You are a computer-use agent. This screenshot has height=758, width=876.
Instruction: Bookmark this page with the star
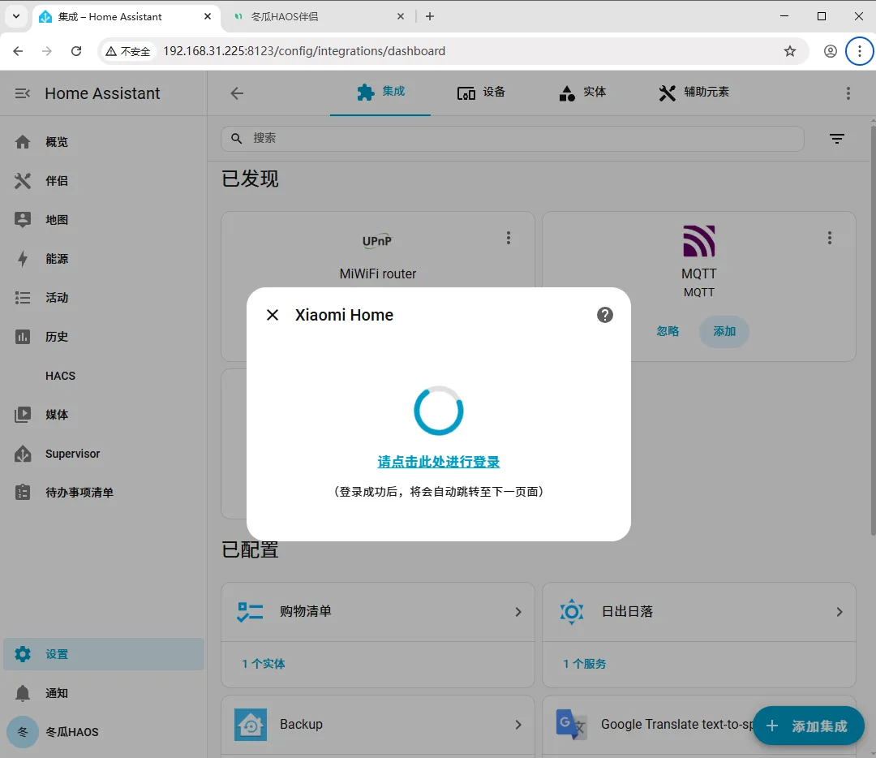(789, 51)
